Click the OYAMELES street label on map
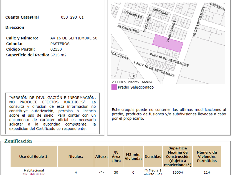Screen dimensions: 233x175 pyautogui.click(x=133, y=14)
